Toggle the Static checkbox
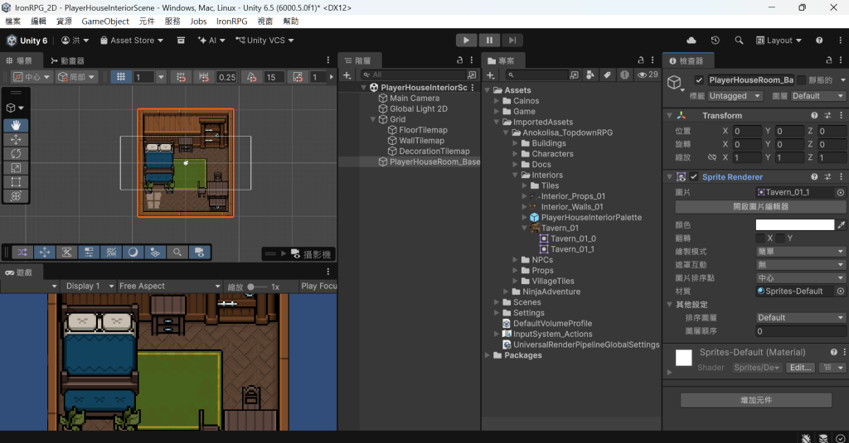The height and width of the screenshot is (443, 849). coord(802,80)
